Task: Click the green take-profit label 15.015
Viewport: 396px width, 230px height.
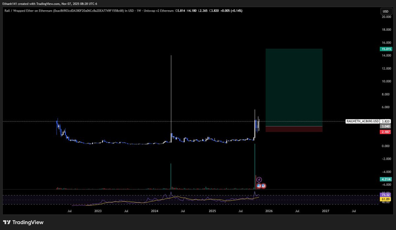Action: (x=386, y=49)
